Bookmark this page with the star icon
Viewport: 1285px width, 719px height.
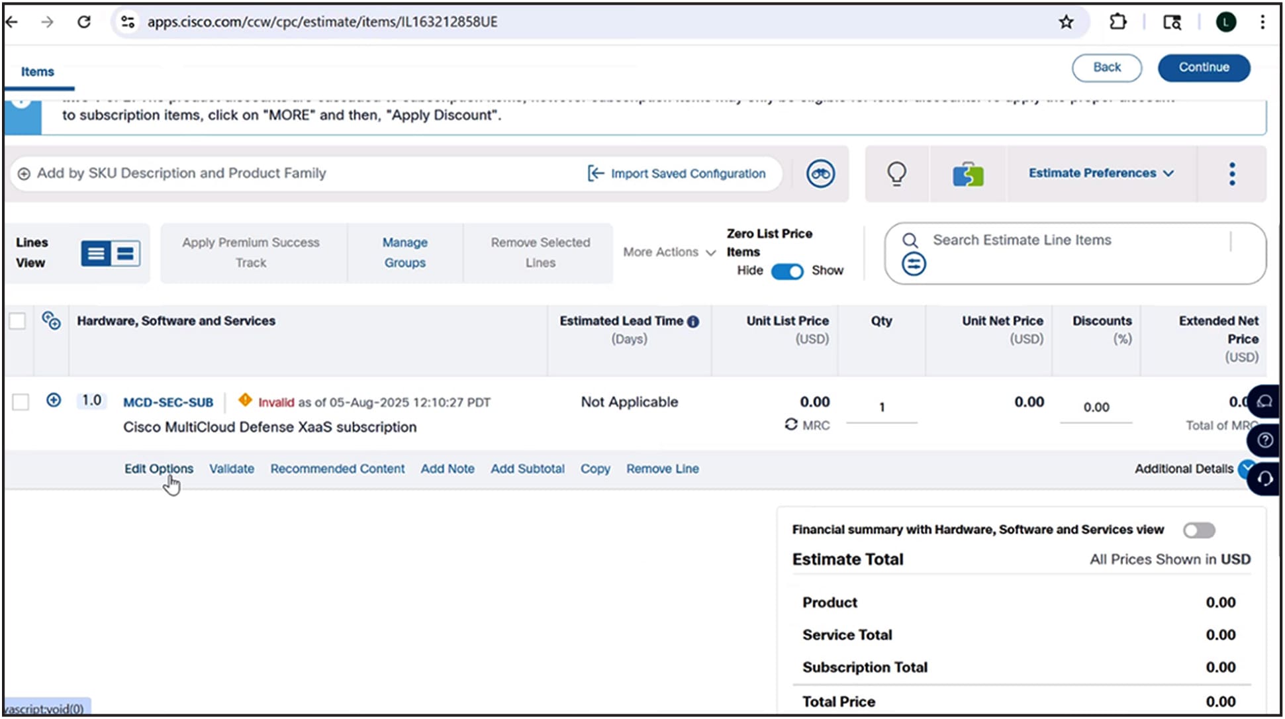tap(1066, 22)
